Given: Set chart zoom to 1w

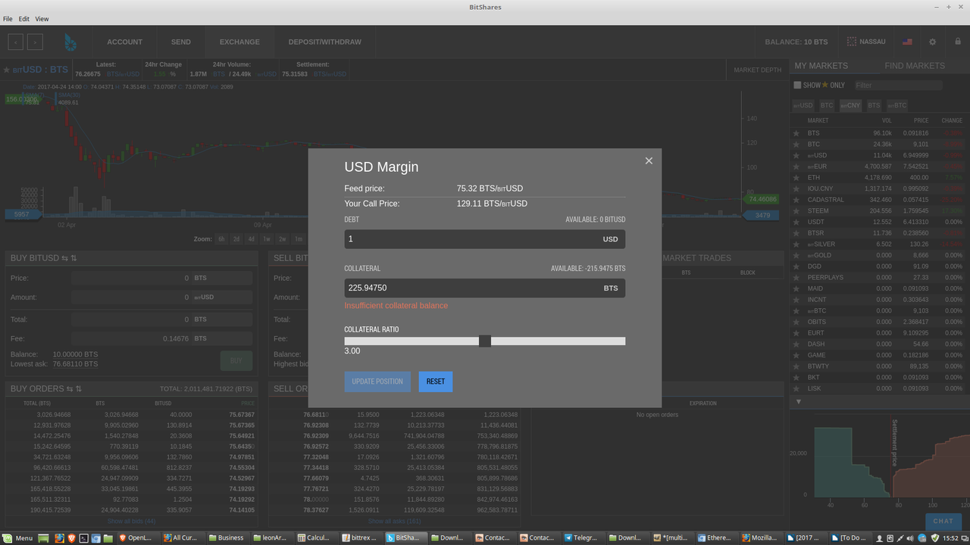Looking at the screenshot, I should [x=267, y=239].
